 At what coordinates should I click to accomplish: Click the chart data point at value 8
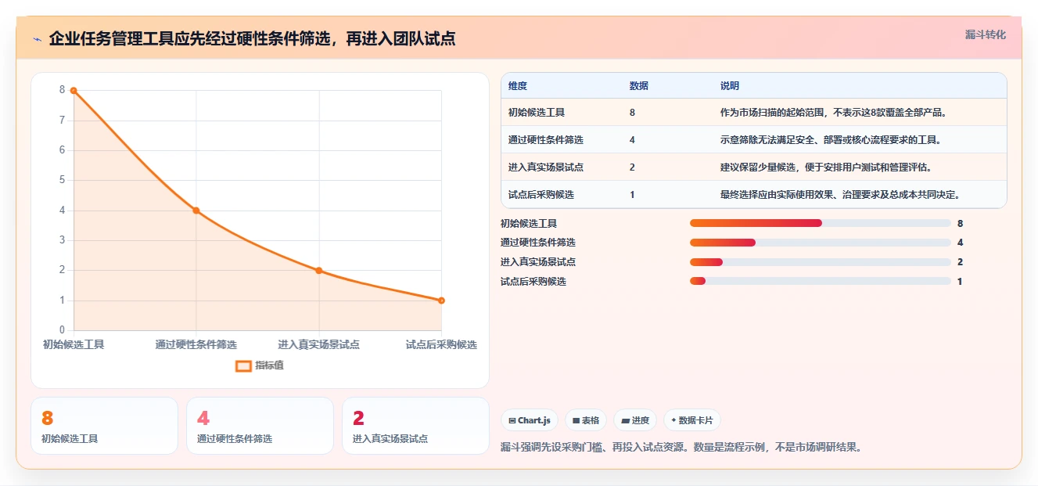pyautogui.click(x=74, y=91)
